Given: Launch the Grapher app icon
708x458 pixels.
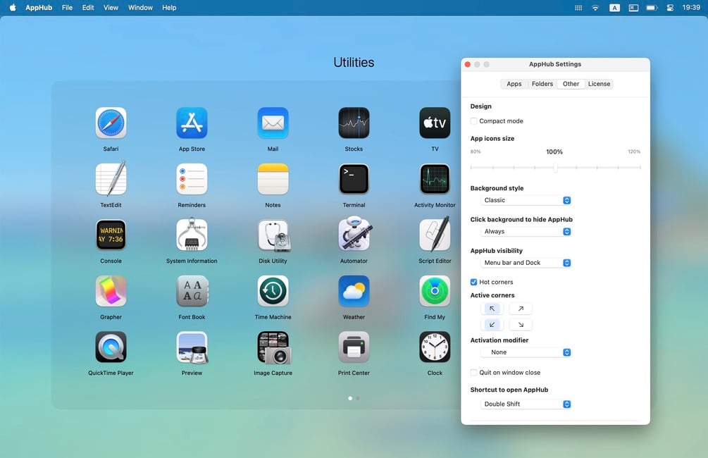Looking at the screenshot, I should (x=111, y=291).
